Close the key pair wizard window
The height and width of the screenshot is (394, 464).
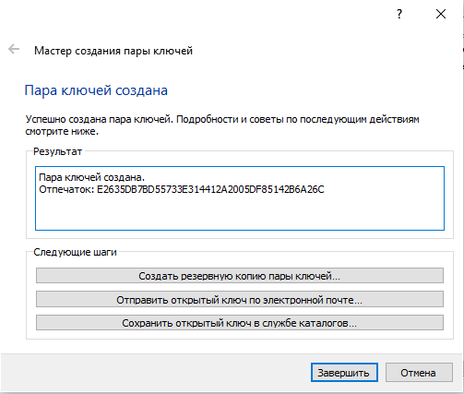pos(441,14)
